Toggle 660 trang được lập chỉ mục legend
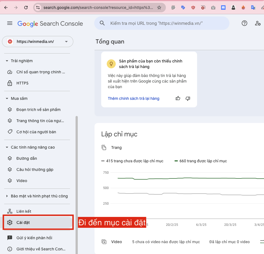The image size is (264, 254). (x=201, y=161)
